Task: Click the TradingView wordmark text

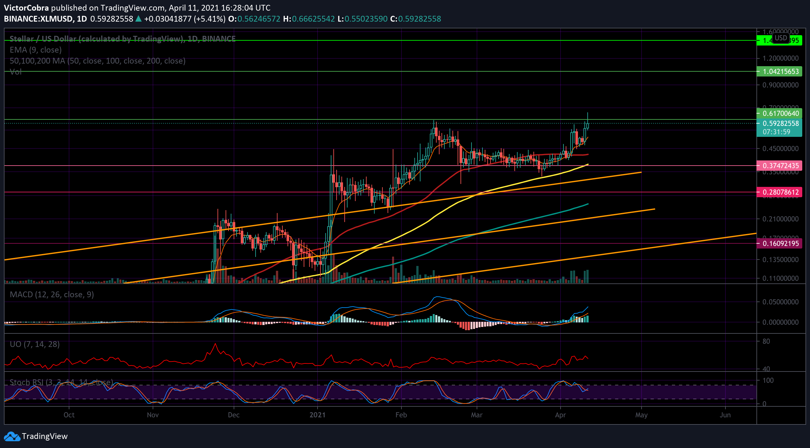Action: 45,436
